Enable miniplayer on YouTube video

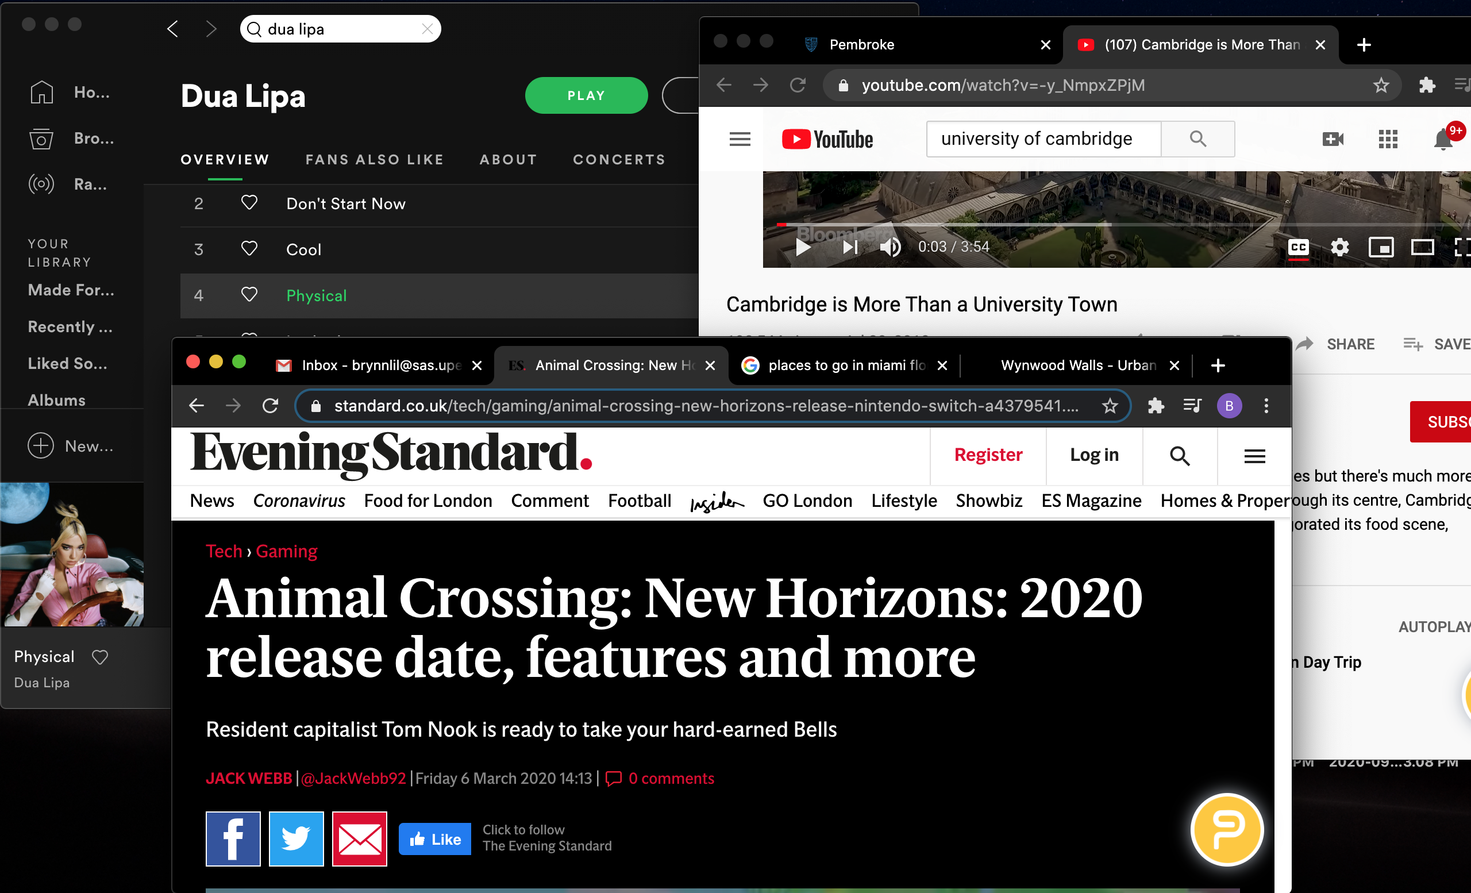(x=1381, y=247)
